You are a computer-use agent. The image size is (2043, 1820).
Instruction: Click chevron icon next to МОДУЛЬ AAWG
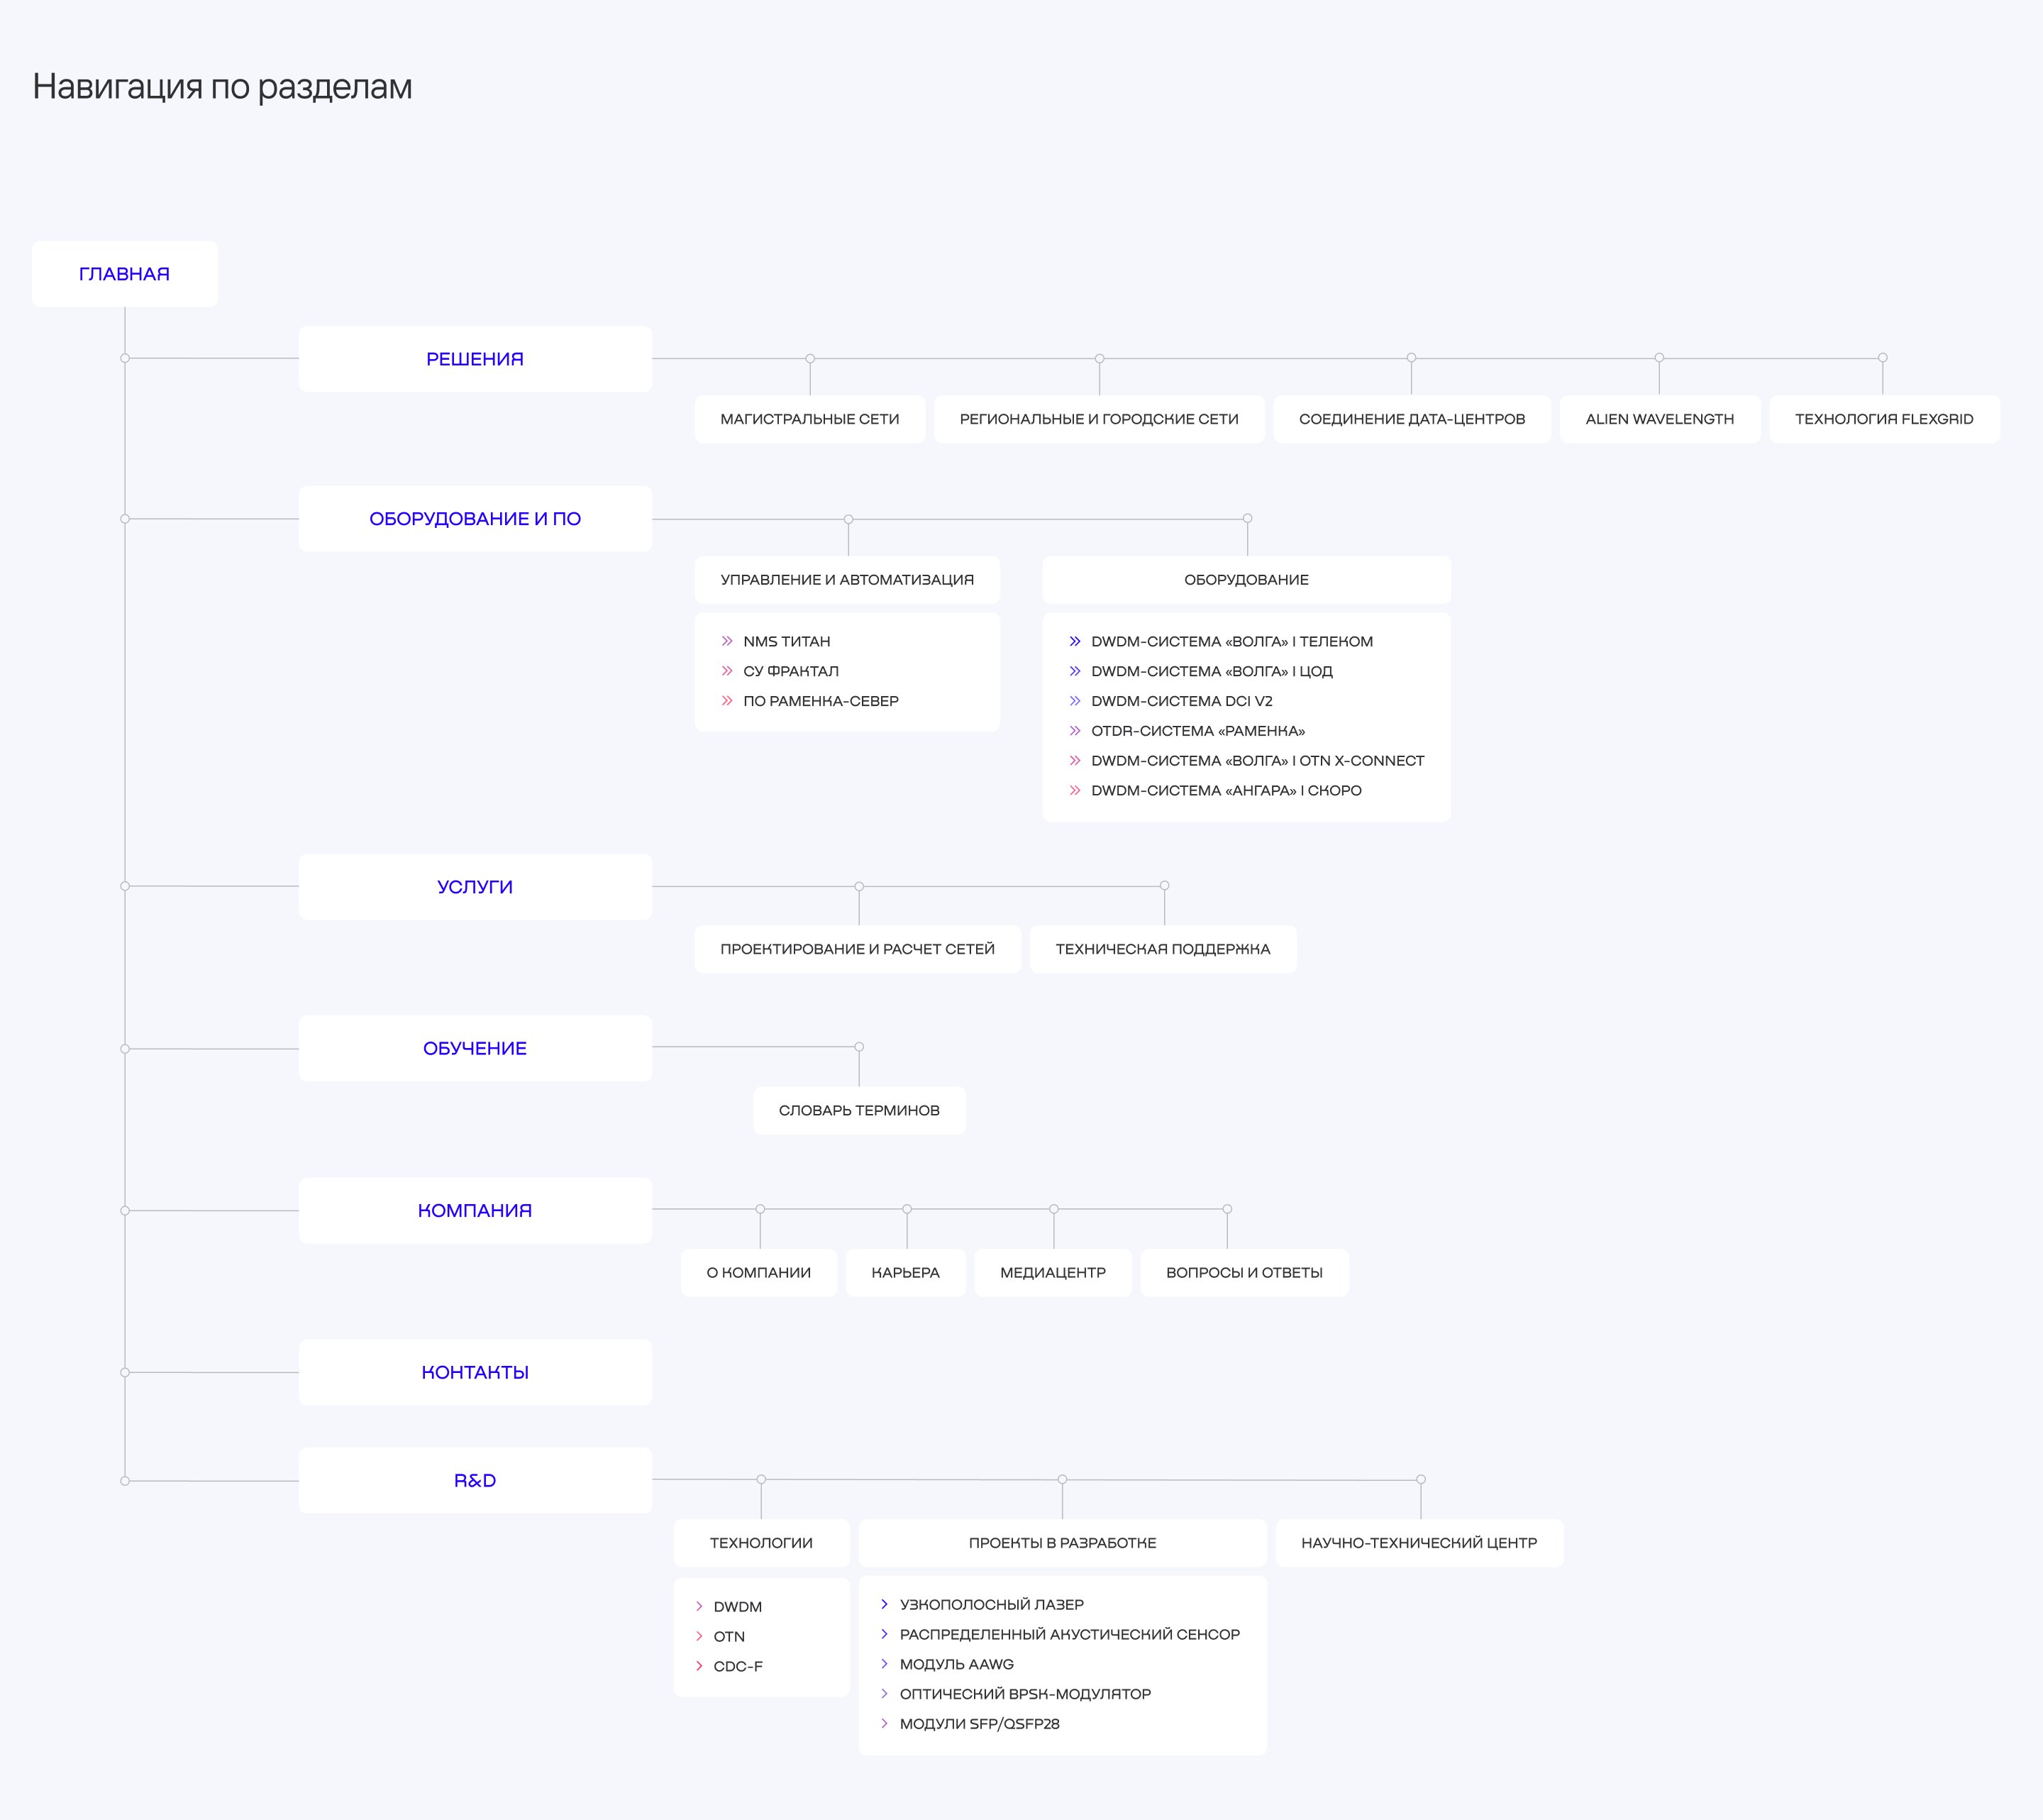pyautogui.click(x=884, y=1664)
